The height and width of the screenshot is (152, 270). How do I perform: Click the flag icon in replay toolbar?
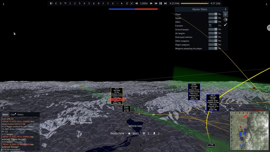click(x=65, y=4)
